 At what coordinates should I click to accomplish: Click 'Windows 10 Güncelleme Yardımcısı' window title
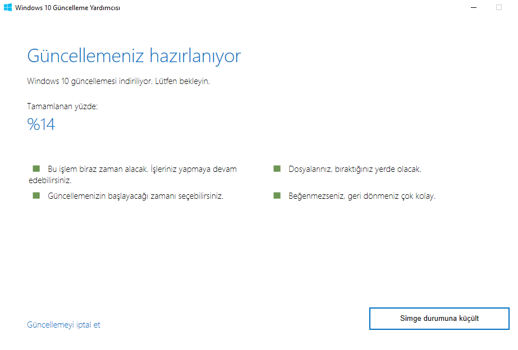pos(68,8)
